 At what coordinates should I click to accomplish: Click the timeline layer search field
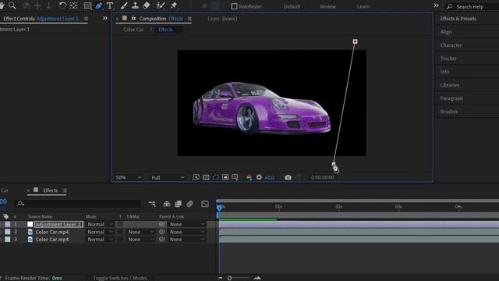coord(77,204)
